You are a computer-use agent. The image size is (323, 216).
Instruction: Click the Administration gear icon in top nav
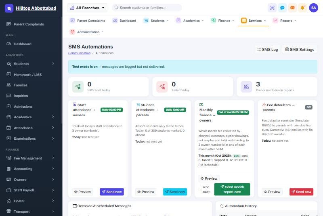[x=72, y=32]
